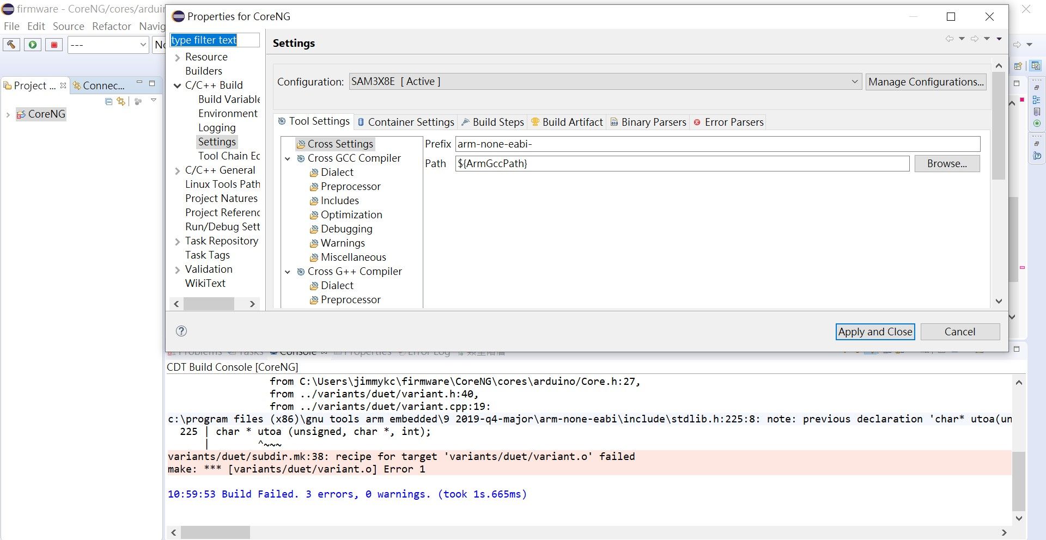The image size is (1046, 540).
Task: Select Project Natures page
Action: tap(221, 198)
